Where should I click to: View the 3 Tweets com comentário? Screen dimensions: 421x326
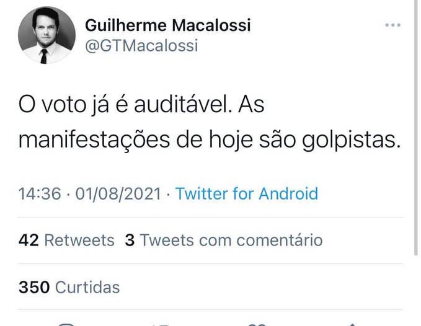pos(224,240)
